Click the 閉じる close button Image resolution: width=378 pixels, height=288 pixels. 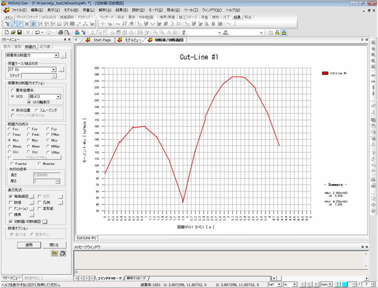point(54,245)
